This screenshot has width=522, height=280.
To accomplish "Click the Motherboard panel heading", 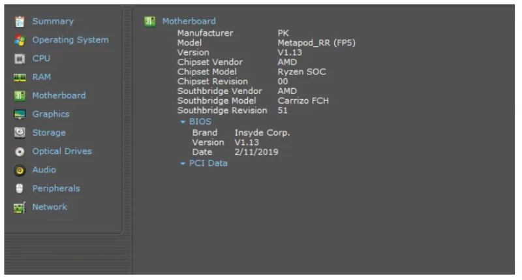I will coord(189,22).
